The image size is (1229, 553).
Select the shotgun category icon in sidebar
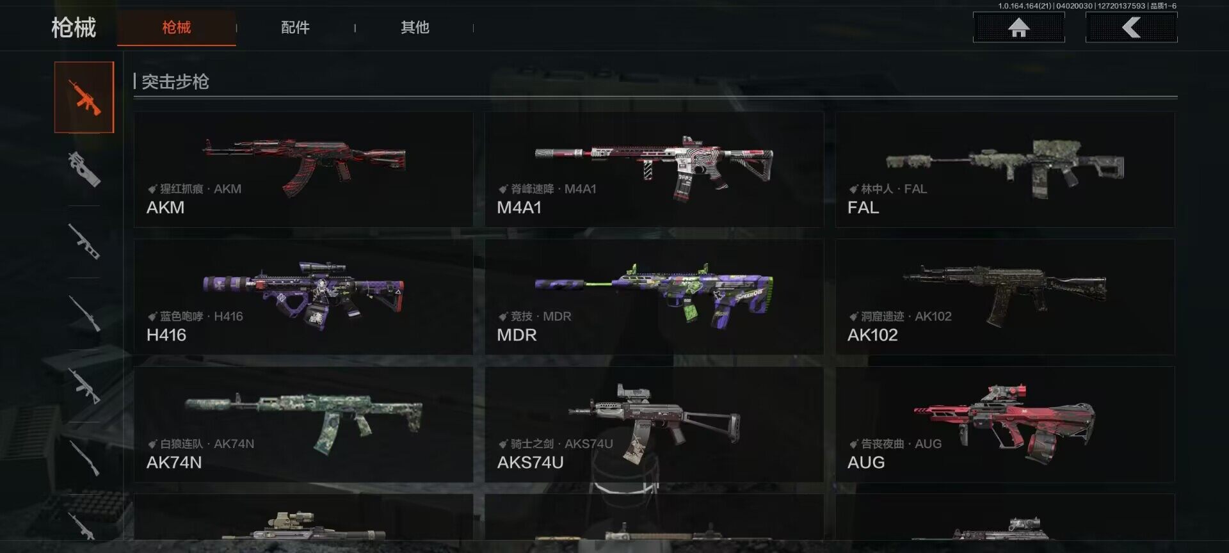click(84, 458)
